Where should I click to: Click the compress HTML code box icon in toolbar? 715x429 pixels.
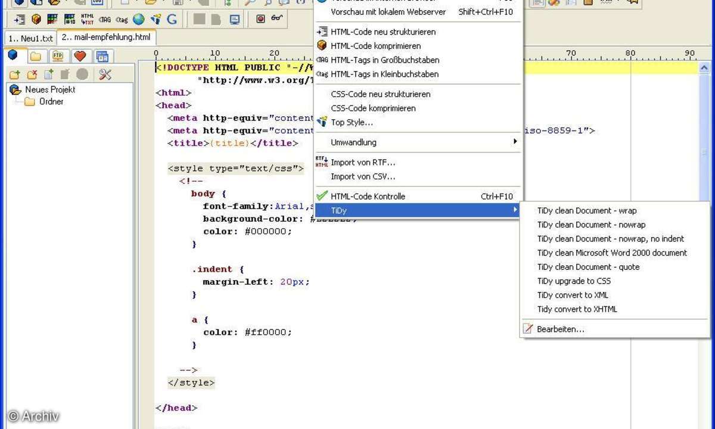pyautogui.click(x=36, y=19)
